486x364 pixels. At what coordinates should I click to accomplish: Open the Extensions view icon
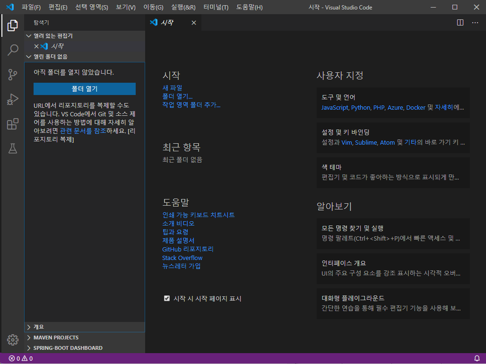point(12,124)
